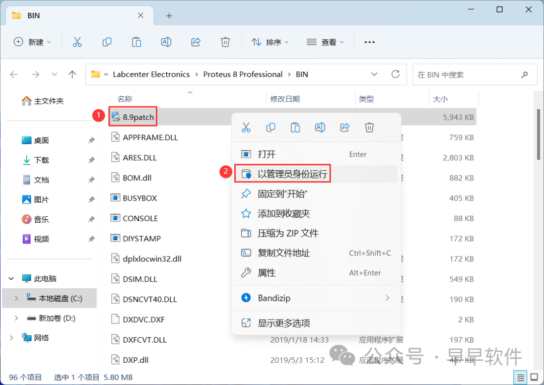544x385 pixels.
Task: Click the Share icon on the toolbar
Action: coord(196,42)
